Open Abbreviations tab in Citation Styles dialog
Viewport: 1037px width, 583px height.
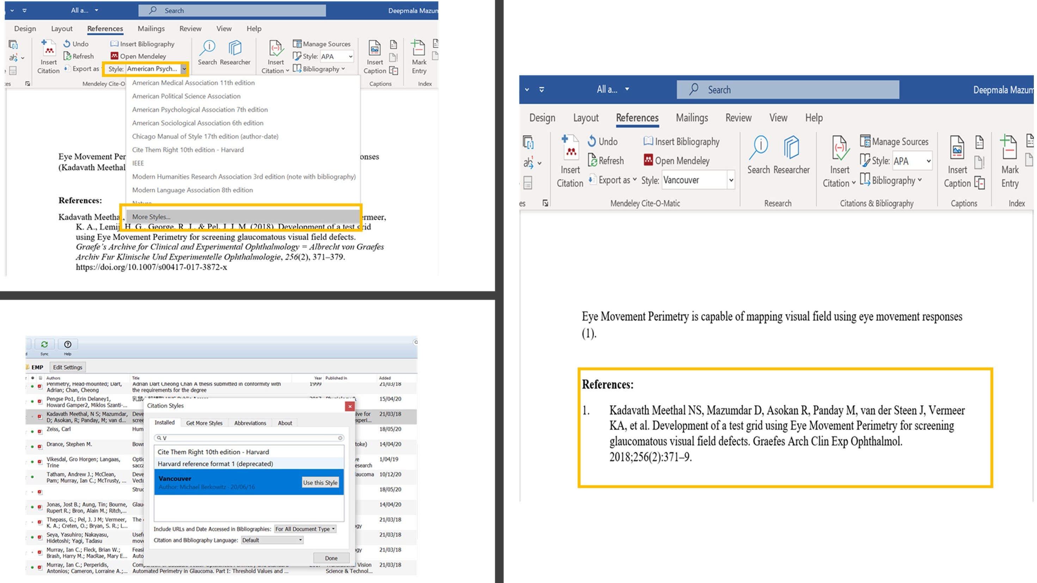tap(250, 423)
